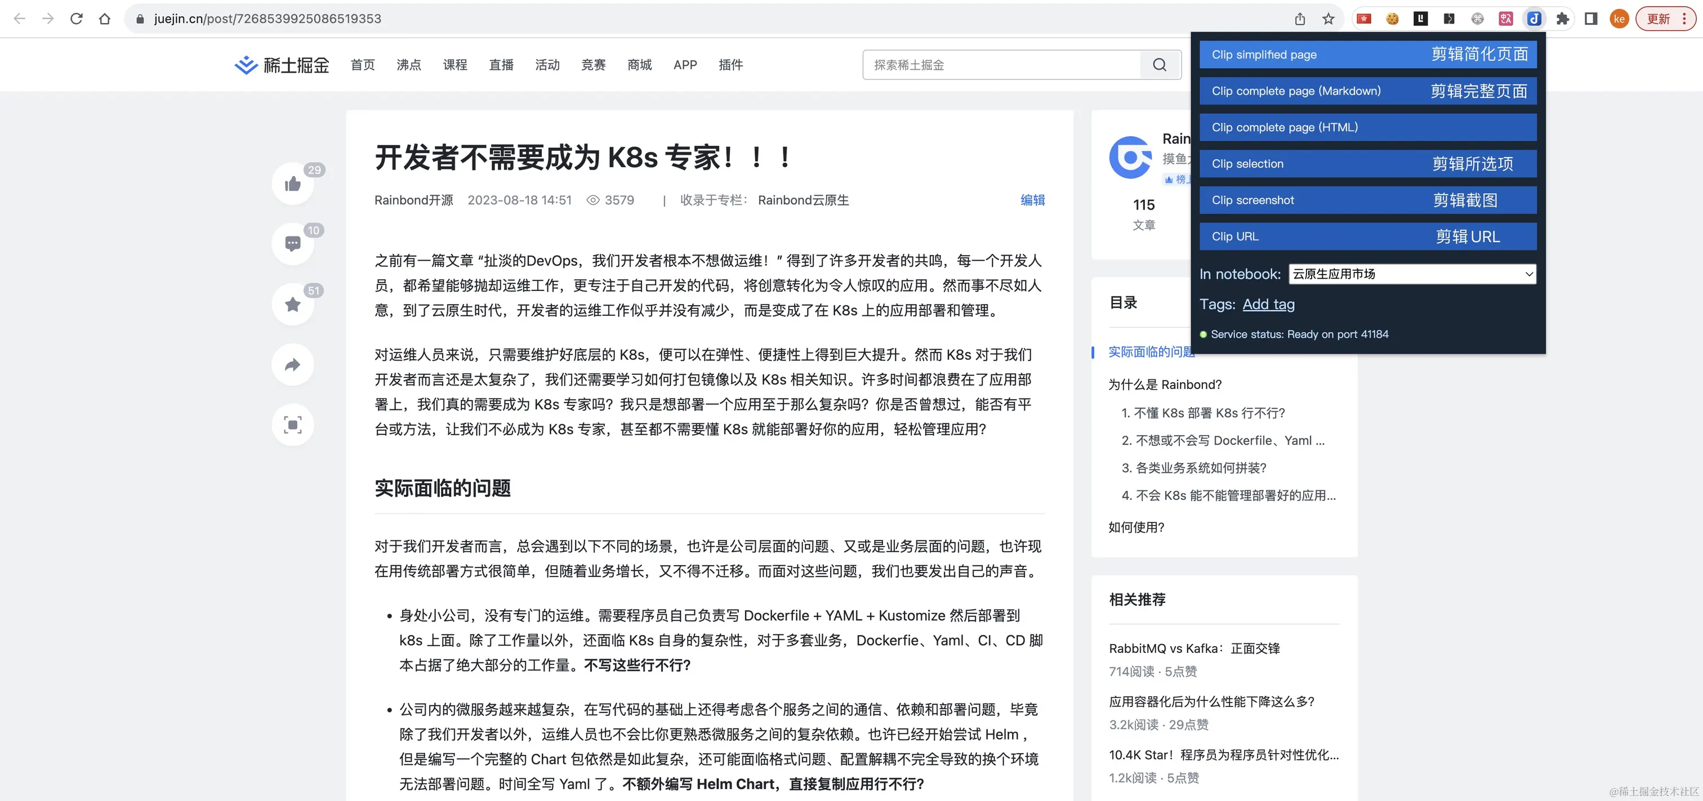
Task: Click the Add tag link
Action: pyautogui.click(x=1268, y=304)
